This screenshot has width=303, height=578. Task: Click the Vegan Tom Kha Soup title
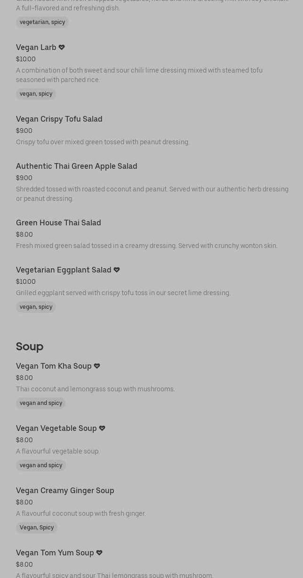(54, 366)
